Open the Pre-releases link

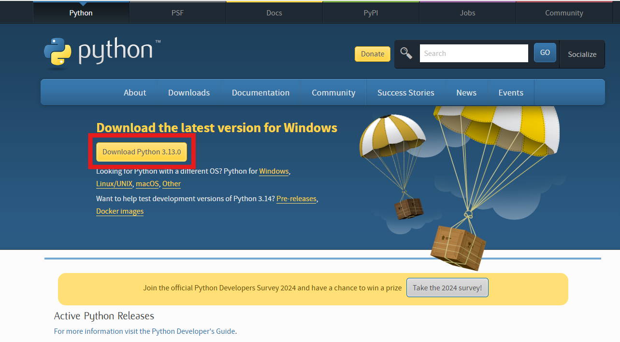coord(296,199)
